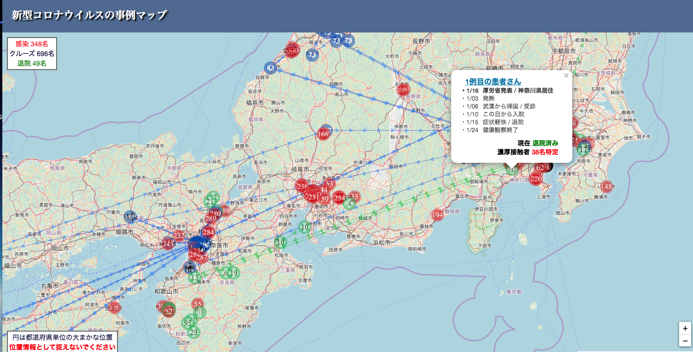
Task: Click the 1/24 健康観察終了 entry
Action: coord(490,130)
